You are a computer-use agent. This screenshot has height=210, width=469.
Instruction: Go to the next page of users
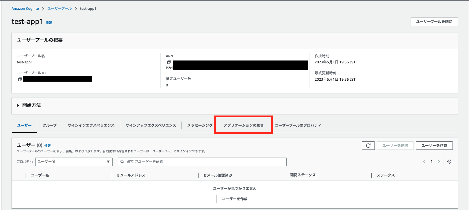tap(439, 162)
